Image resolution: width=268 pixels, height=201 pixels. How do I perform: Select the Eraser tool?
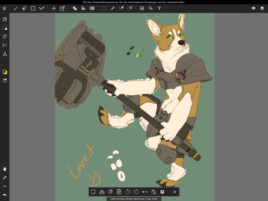(24, 8)
